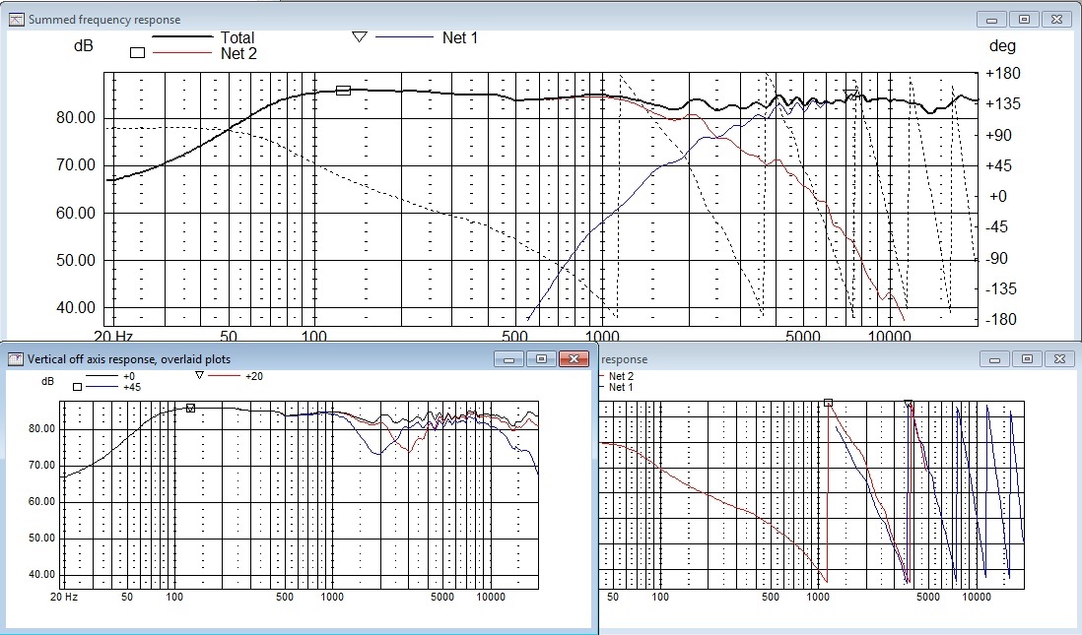Click the +180 phase axis value
1082x635 pixels.
(x=1003, y=73)
